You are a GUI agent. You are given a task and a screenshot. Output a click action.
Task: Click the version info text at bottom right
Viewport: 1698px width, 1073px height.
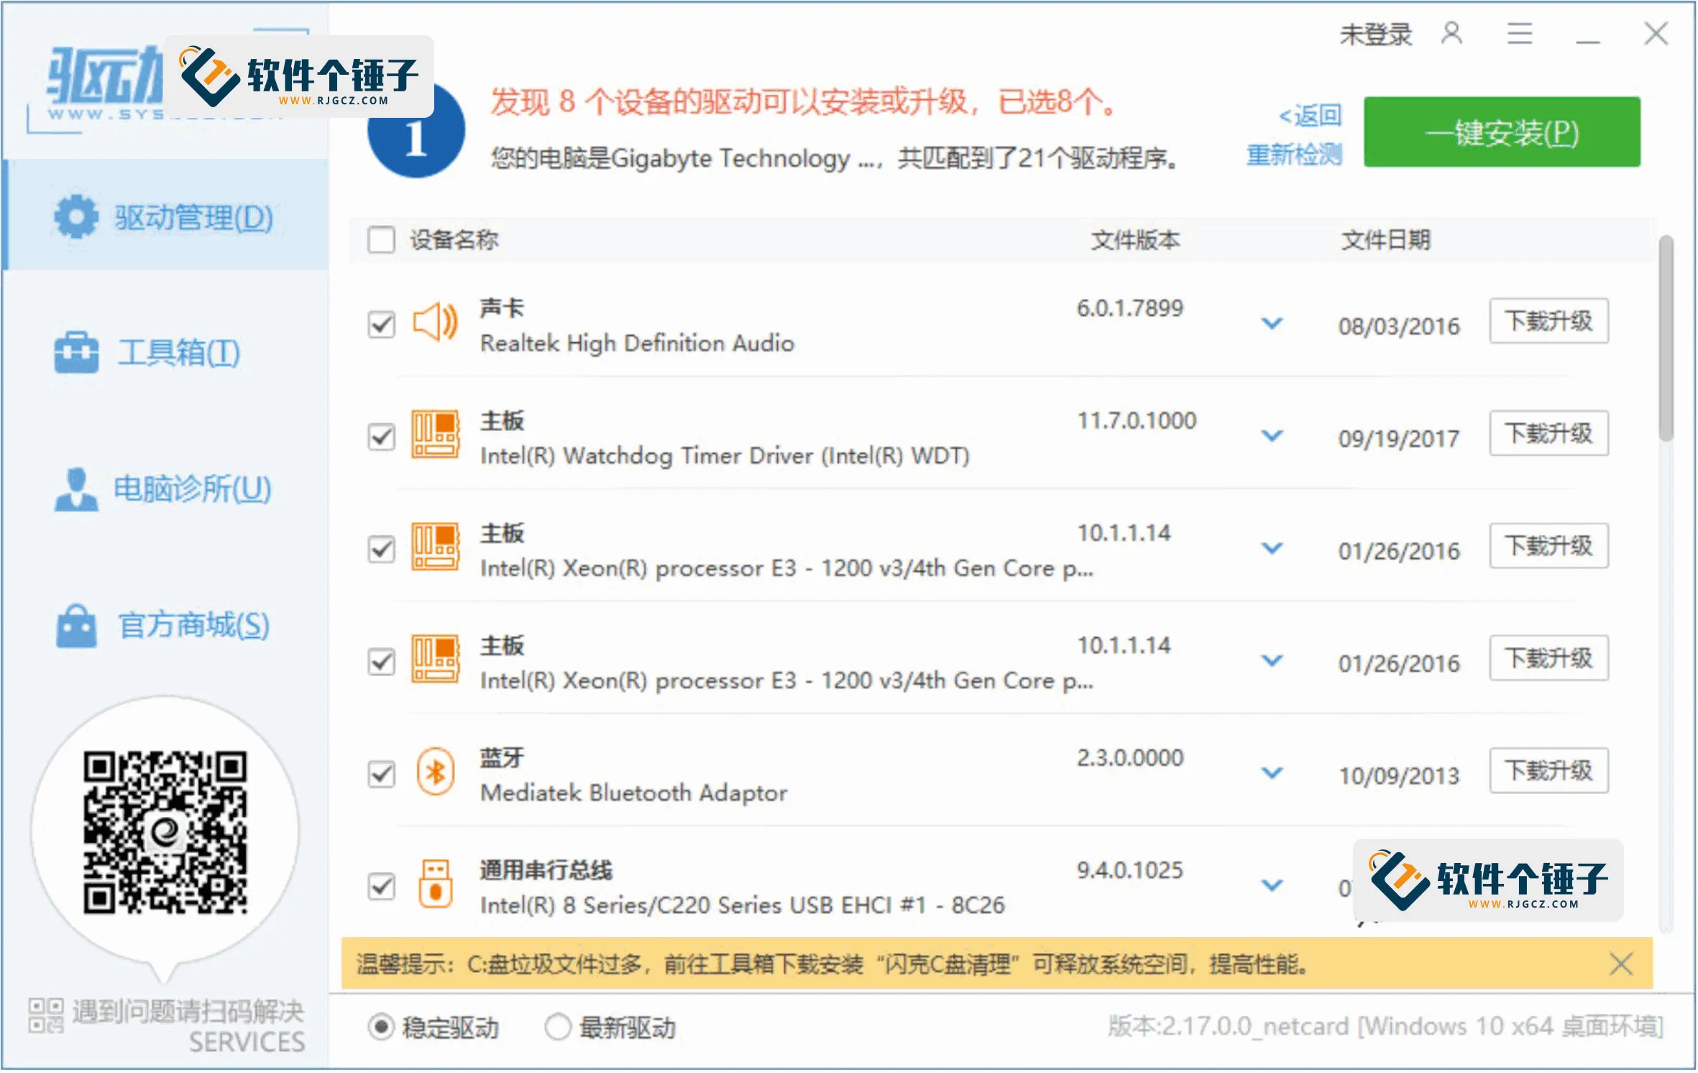point(1385,1026)
